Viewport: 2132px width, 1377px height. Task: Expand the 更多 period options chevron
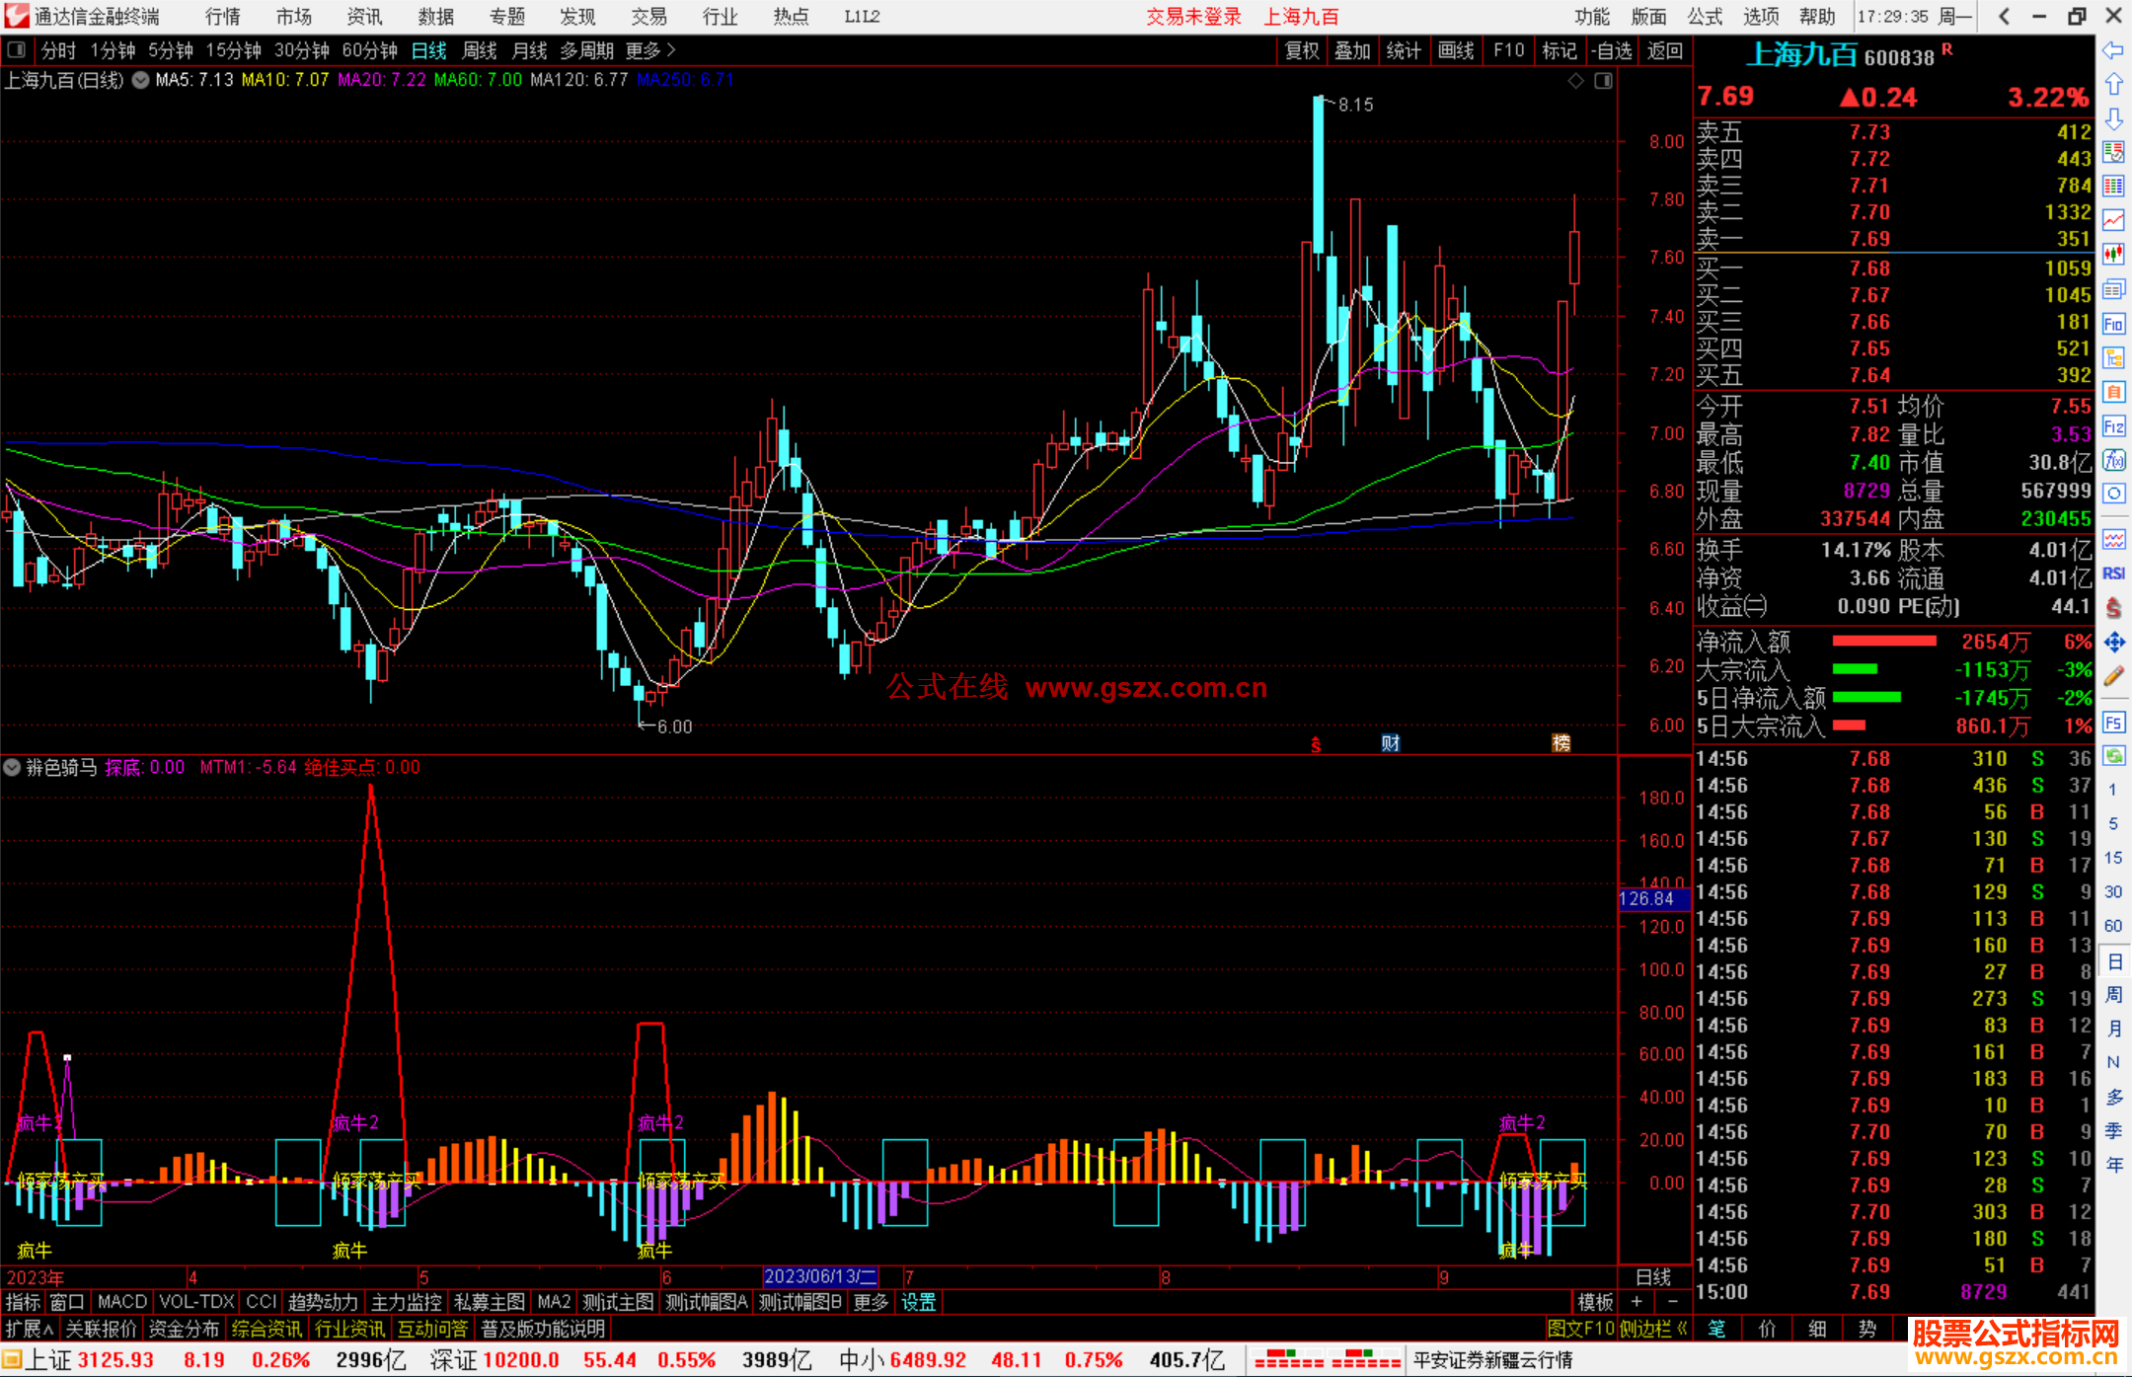pyautogui.click(x=671, y=50)
